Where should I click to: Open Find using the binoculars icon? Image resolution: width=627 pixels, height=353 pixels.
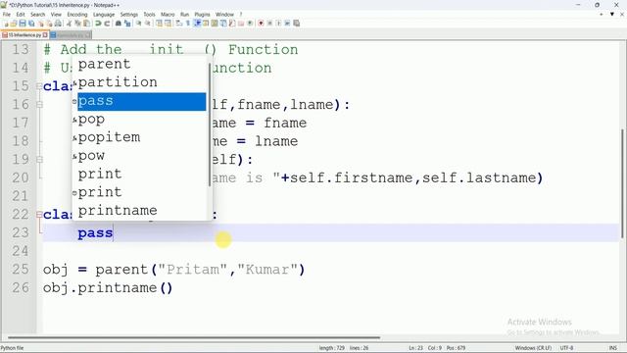click(119, 24)
